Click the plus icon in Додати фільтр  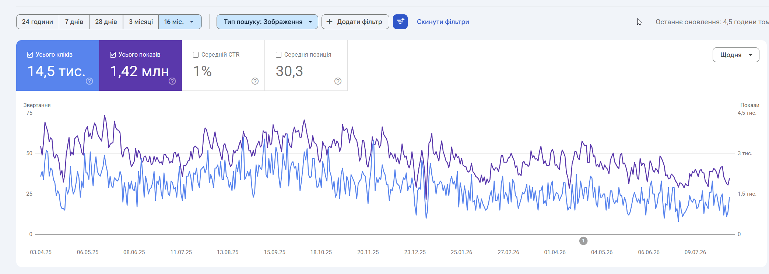[330, 22]
